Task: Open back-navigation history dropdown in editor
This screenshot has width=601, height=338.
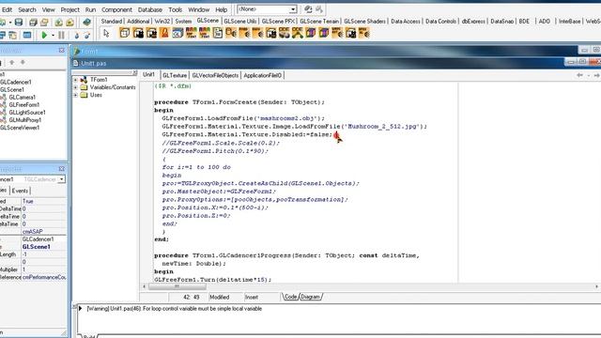Action: (589, 75)
